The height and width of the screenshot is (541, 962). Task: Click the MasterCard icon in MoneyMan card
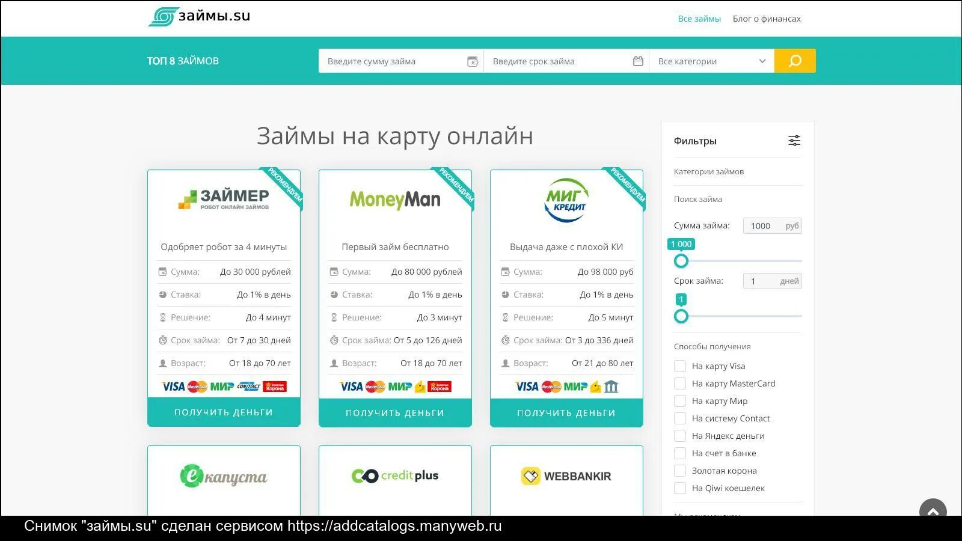[x=375, y=387]
